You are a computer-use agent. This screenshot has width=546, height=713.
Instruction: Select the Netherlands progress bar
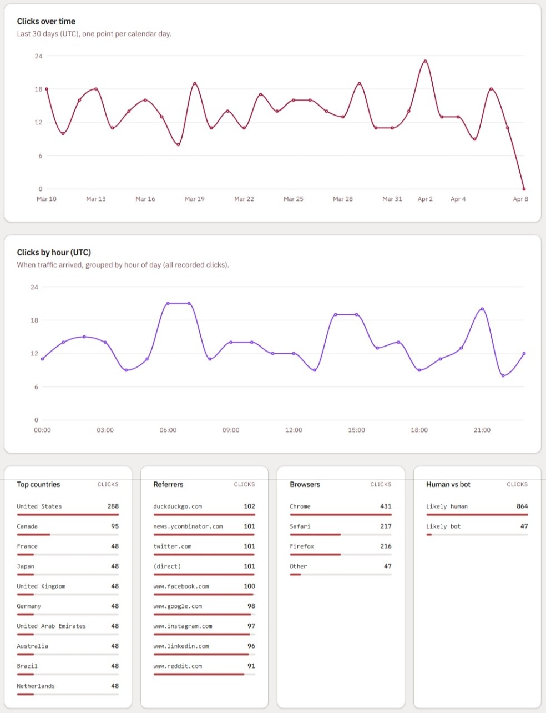(x=67, y=694)
